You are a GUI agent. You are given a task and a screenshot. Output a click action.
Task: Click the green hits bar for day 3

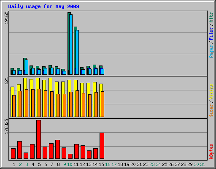coord(24,66)
